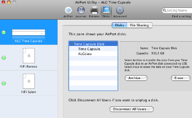The width and height of the screenshot is (192, 118).
Task: Click HiFi Salon green status indicator
Action: (4, 83)
